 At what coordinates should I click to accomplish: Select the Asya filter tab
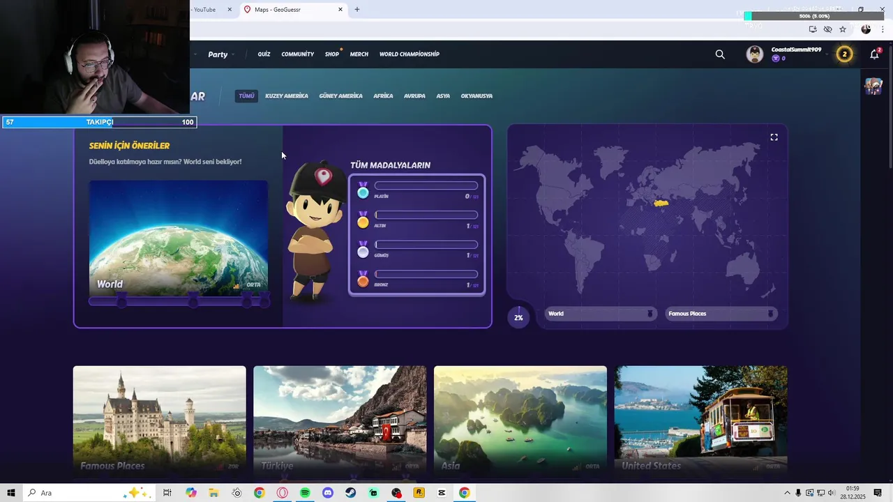[x=443, y=96]
